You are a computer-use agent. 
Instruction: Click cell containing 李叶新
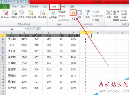coord(12,88)
